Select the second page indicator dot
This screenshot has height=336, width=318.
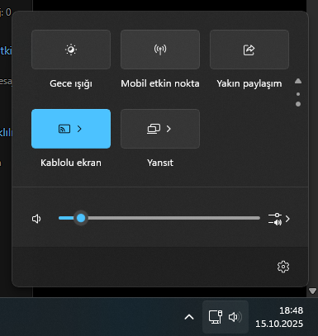[x=298, y=104]
